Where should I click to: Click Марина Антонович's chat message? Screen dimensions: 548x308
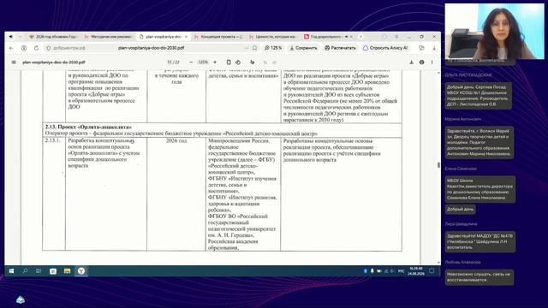479,143
